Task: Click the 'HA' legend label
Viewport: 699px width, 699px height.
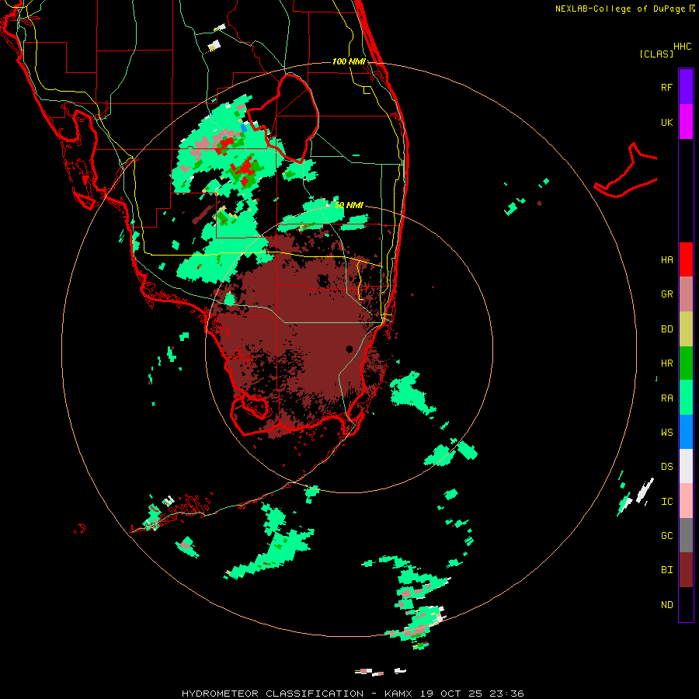Action: pyautogui.click(x=666, y=260)
